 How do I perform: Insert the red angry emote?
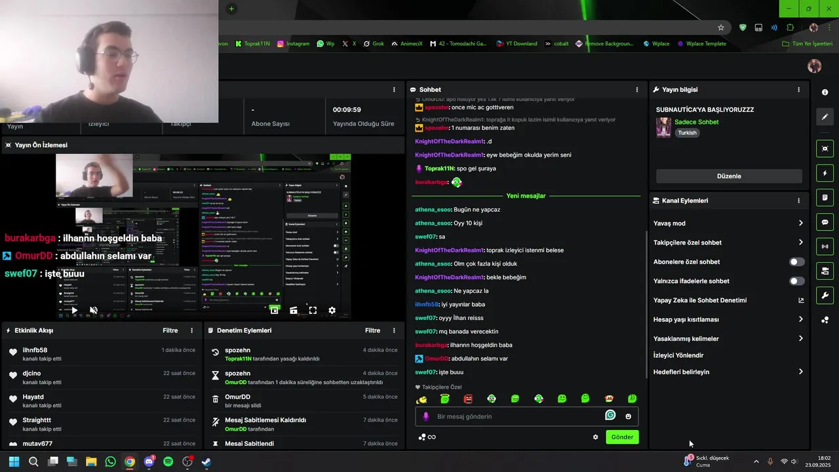tap(468, 399)
